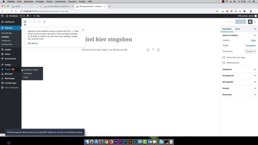258x145 pixels.
Task: Launch Photoshop from the Dock
Action: (125, 141)
